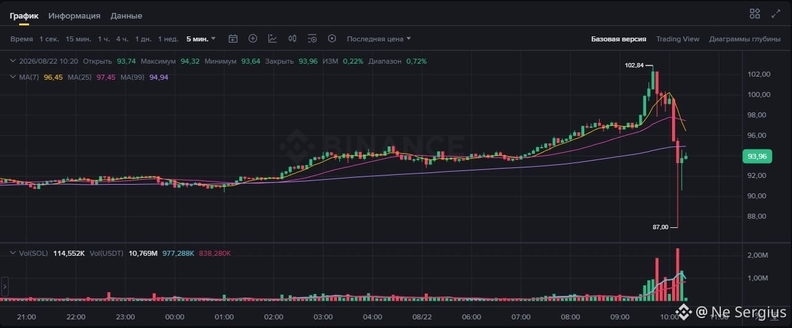Click the MA(99) value 94,94
The height and width of the screenshot is (328, 792).
(x=159, y=77)
